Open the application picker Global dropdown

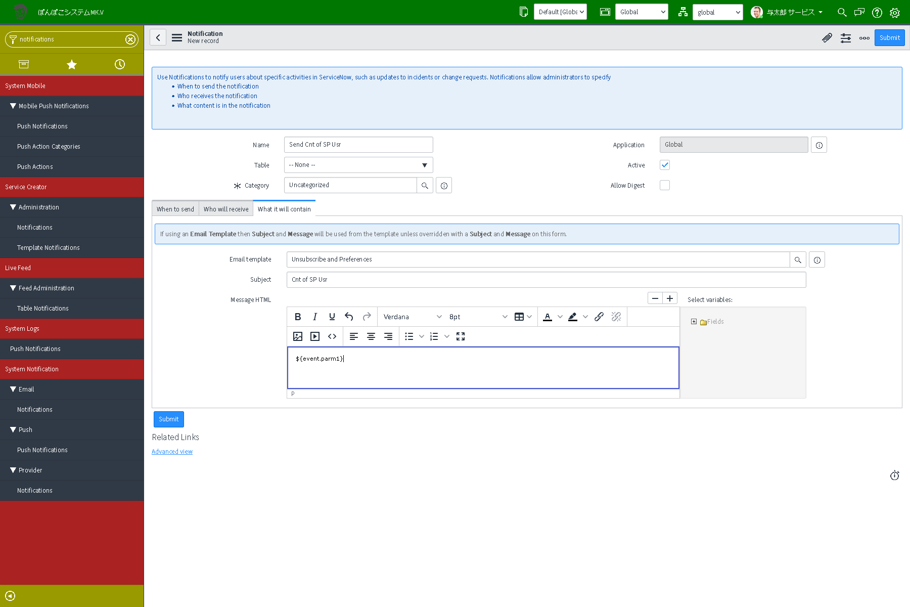[x=642, y=12]
